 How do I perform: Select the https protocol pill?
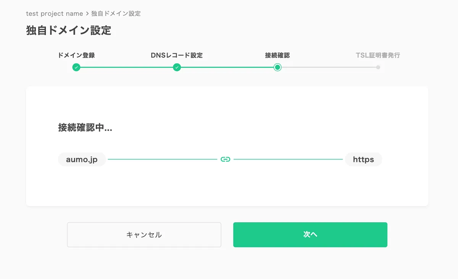pyautogui.click(x=363, y=159)
